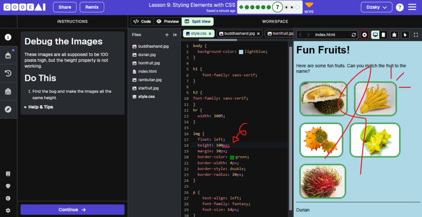The image size is (422, 217).
Task: Switch to the Preview view tab
Action: (168, 21)
